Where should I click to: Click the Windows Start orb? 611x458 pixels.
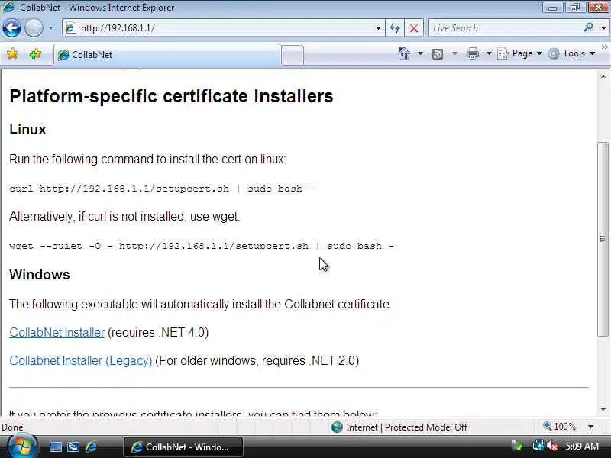[21, 447]
